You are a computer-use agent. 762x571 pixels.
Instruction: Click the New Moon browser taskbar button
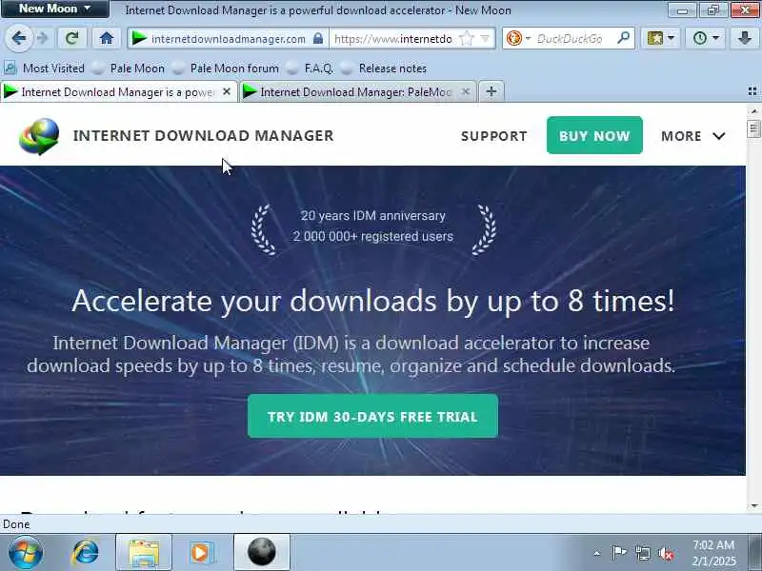coord(262,553)
